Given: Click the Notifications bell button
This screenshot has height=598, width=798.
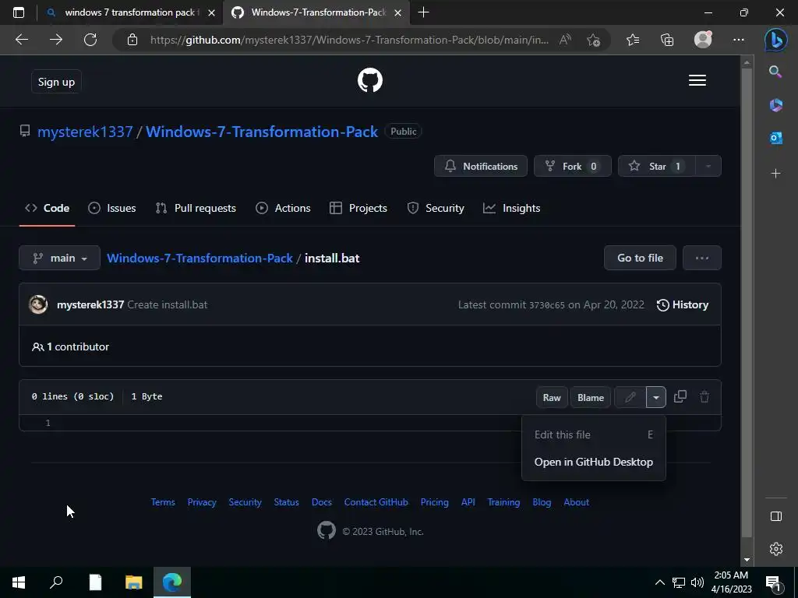Looking at the screenshot, I should (x=480, y=167).
